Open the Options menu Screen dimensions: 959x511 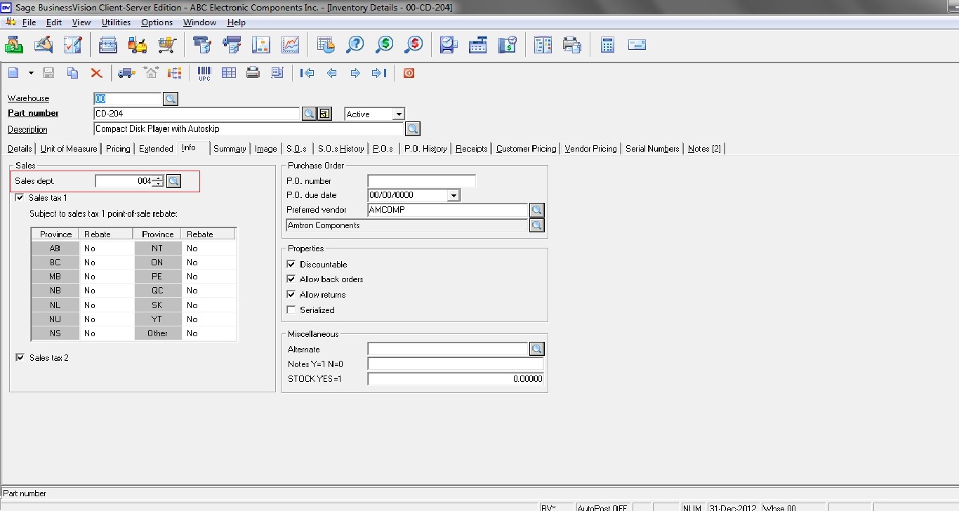pyautogui.click(x=157, y=22)
